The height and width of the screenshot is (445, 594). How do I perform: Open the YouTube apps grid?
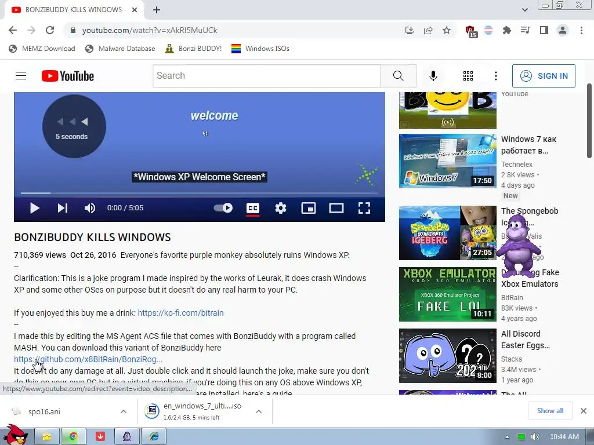tap(468, 76)
